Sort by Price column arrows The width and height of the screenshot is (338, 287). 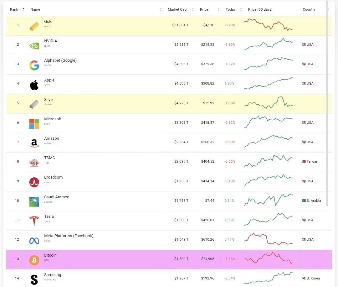(x=218, y=9)
